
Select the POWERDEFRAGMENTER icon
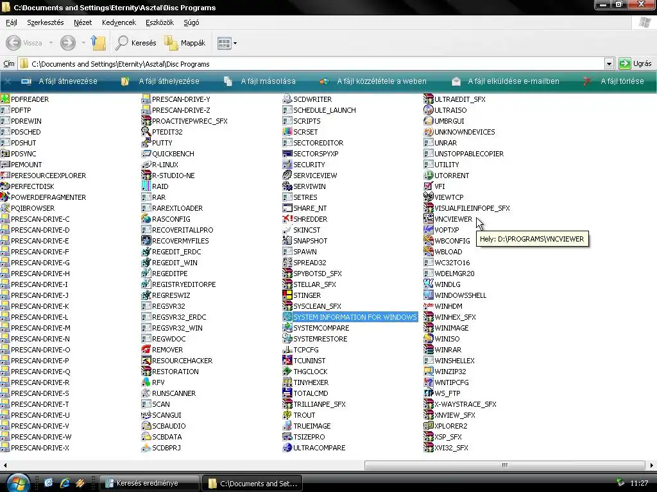click(5, 197)
